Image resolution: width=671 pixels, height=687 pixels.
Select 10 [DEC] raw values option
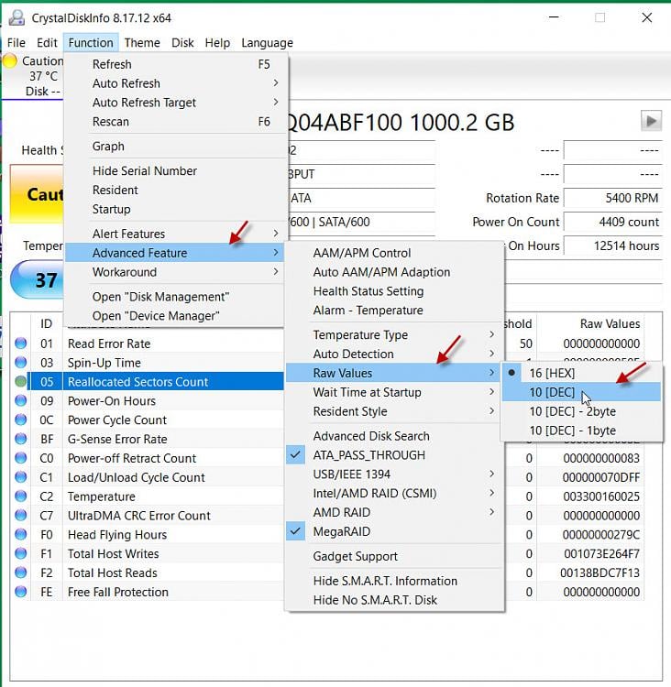point(581,392)
